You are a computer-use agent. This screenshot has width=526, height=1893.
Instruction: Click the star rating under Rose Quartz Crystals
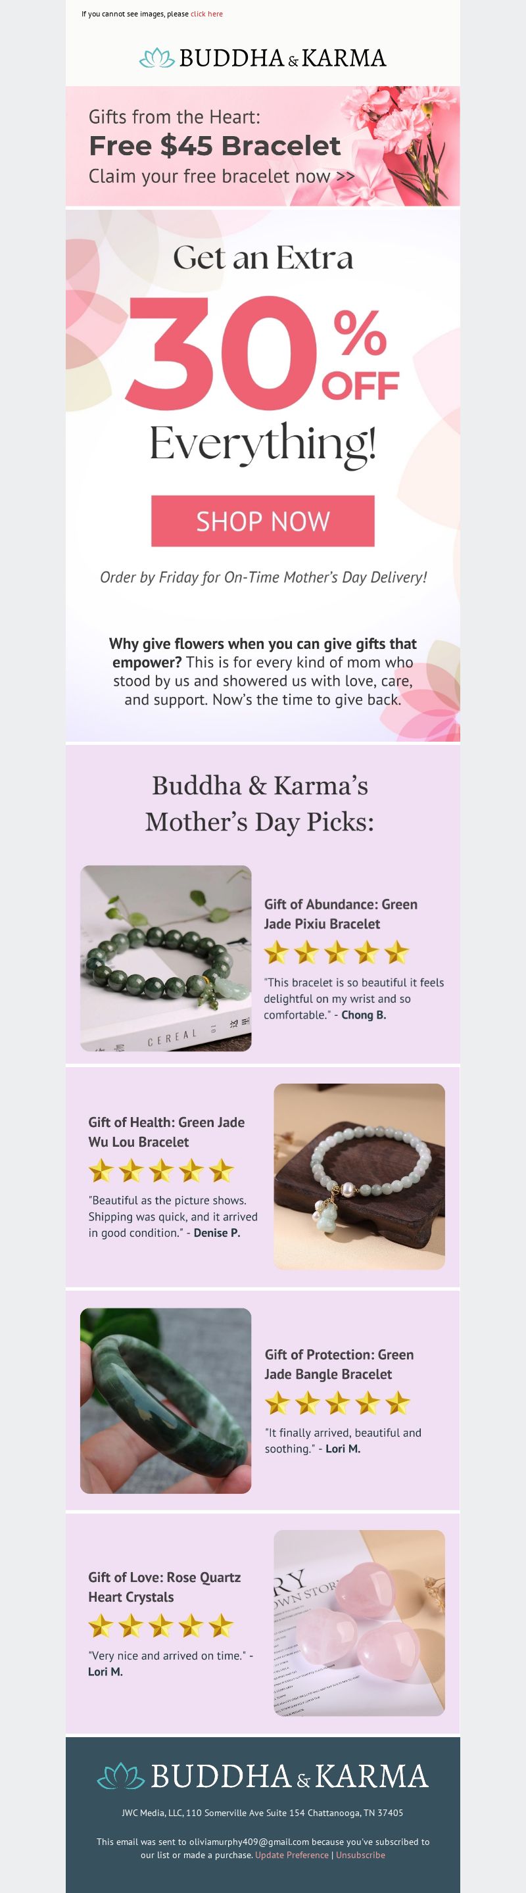(x=161, y=1626)
